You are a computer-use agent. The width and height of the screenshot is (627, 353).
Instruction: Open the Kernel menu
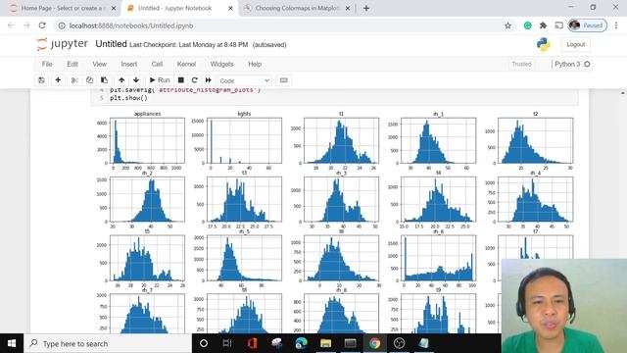click(x=186, y=64)
